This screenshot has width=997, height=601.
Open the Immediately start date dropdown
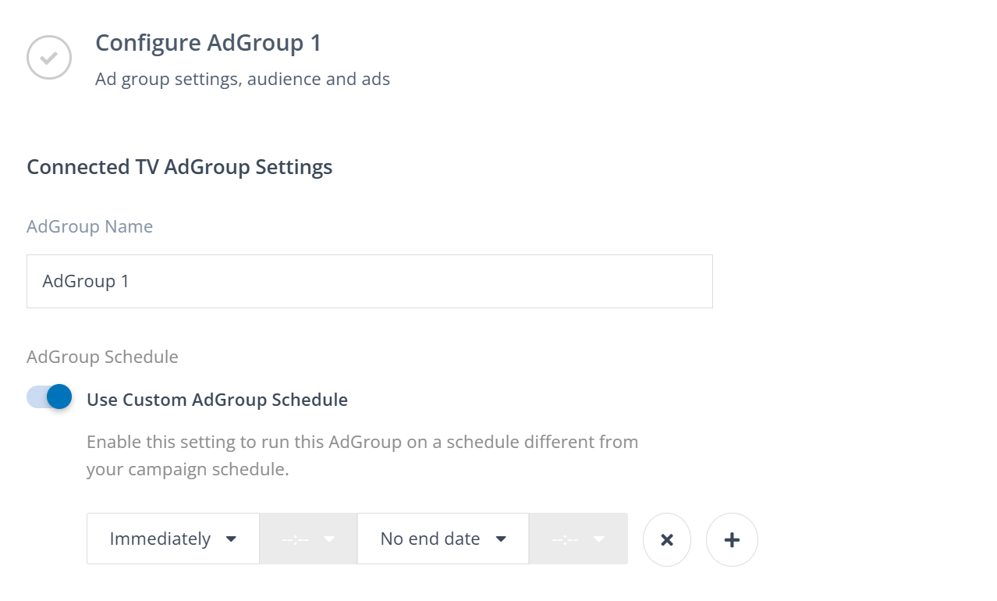tap(161, 539)
